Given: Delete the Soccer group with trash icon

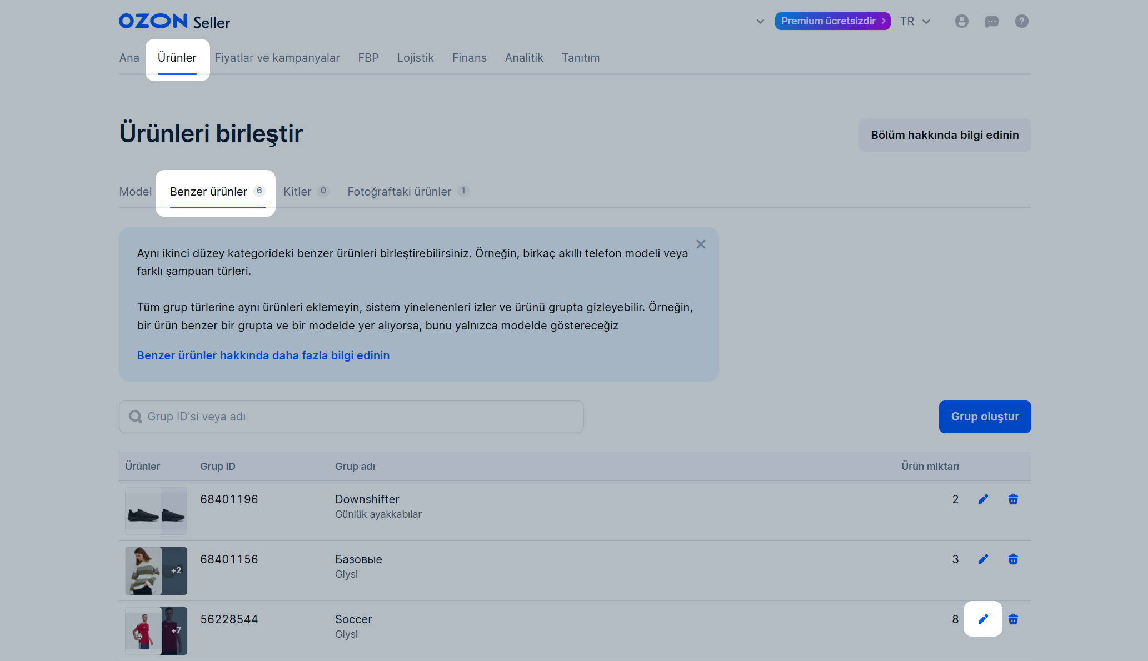Looking at the screenshot, I should click(1013, 619).
